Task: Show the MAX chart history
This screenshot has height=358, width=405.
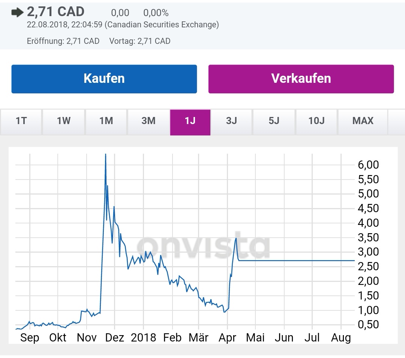Action: tap(362, 121)
